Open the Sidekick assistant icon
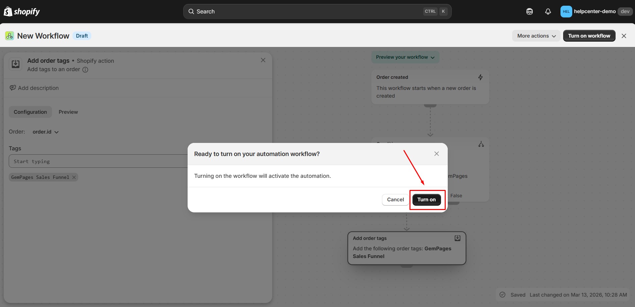This screenshot has height=307, width=635. 529,11
